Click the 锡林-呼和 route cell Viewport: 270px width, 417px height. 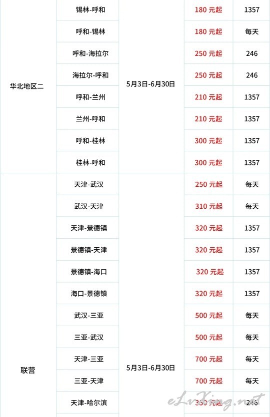(x=90, y=10)
